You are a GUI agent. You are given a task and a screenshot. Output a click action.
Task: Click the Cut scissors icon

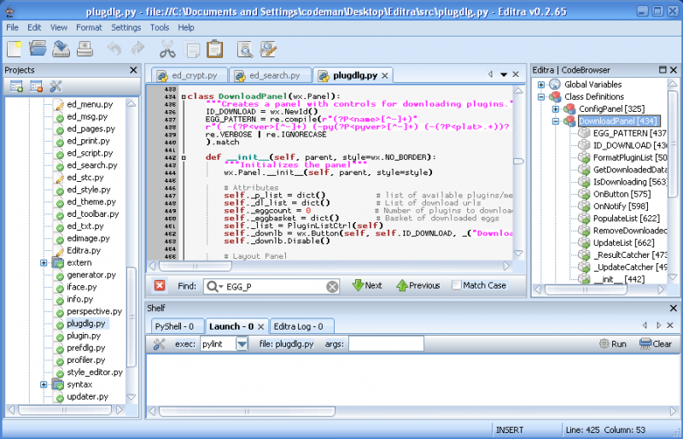click(167, 49)
